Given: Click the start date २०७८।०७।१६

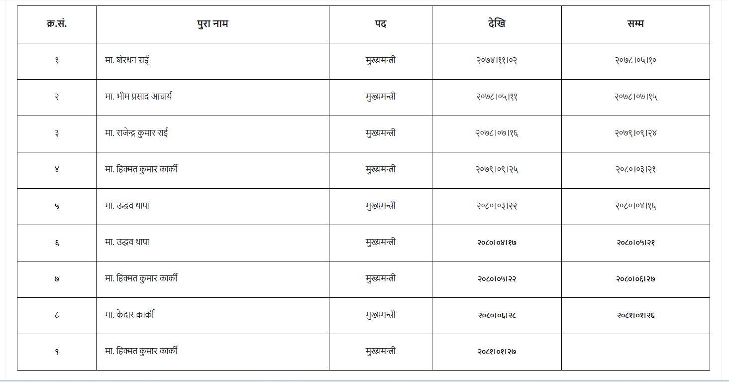Looking at the screenshot, I should pyautogui.click(x=497, y=133).
